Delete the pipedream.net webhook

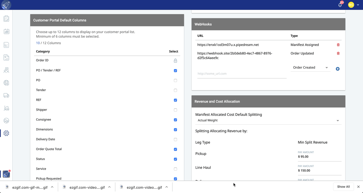[x=338, y=45]
